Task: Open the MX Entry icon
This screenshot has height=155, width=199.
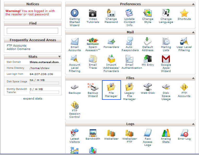Action: click(148, 61)
